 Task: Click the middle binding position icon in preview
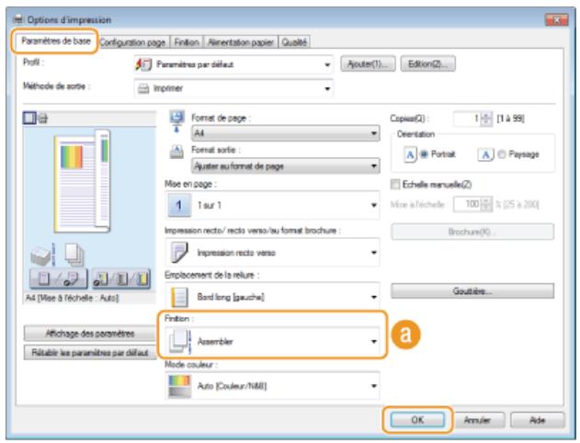tap(122, 278)
